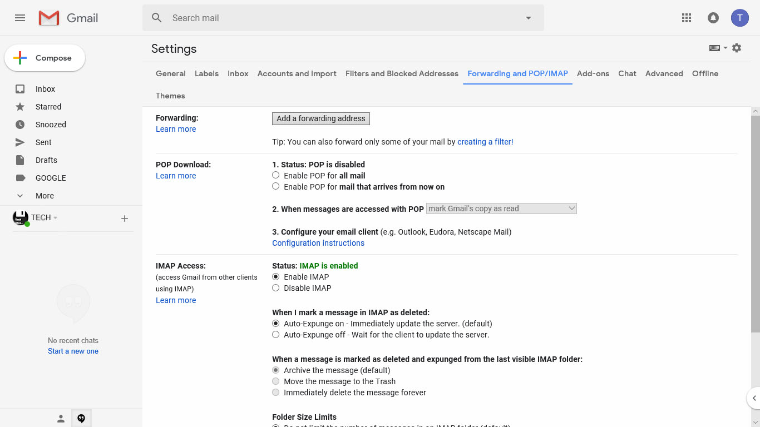Click the Starred star icon

20,107
